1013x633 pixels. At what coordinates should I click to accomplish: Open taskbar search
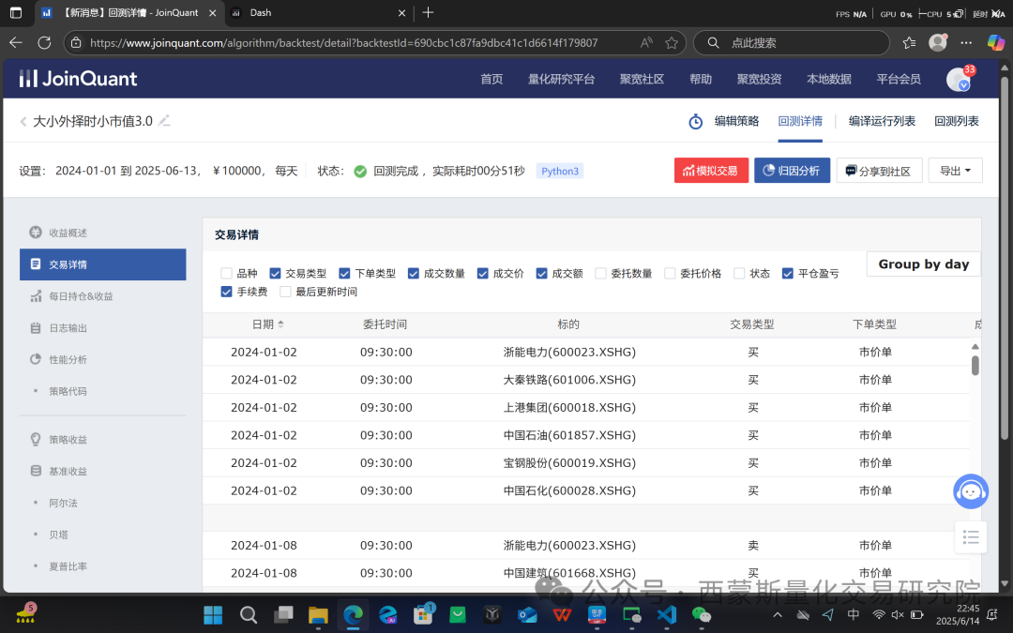[248, 614]
